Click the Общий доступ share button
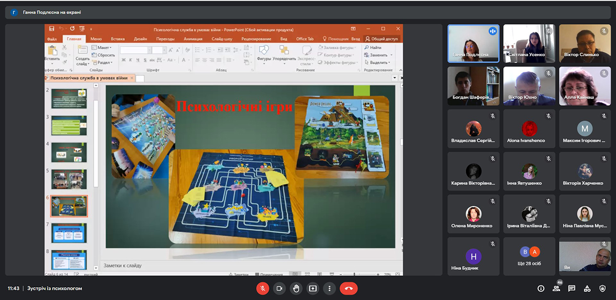Image resolution: width=616 pixels, height=300 pixels. tap(381, 39)
